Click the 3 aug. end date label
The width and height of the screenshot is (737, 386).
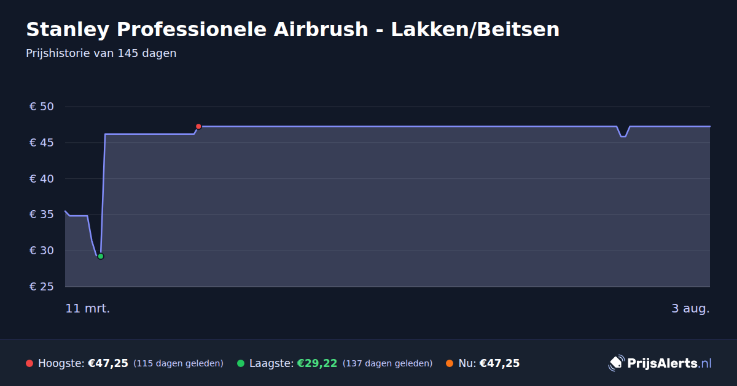[x=690, y=308]
